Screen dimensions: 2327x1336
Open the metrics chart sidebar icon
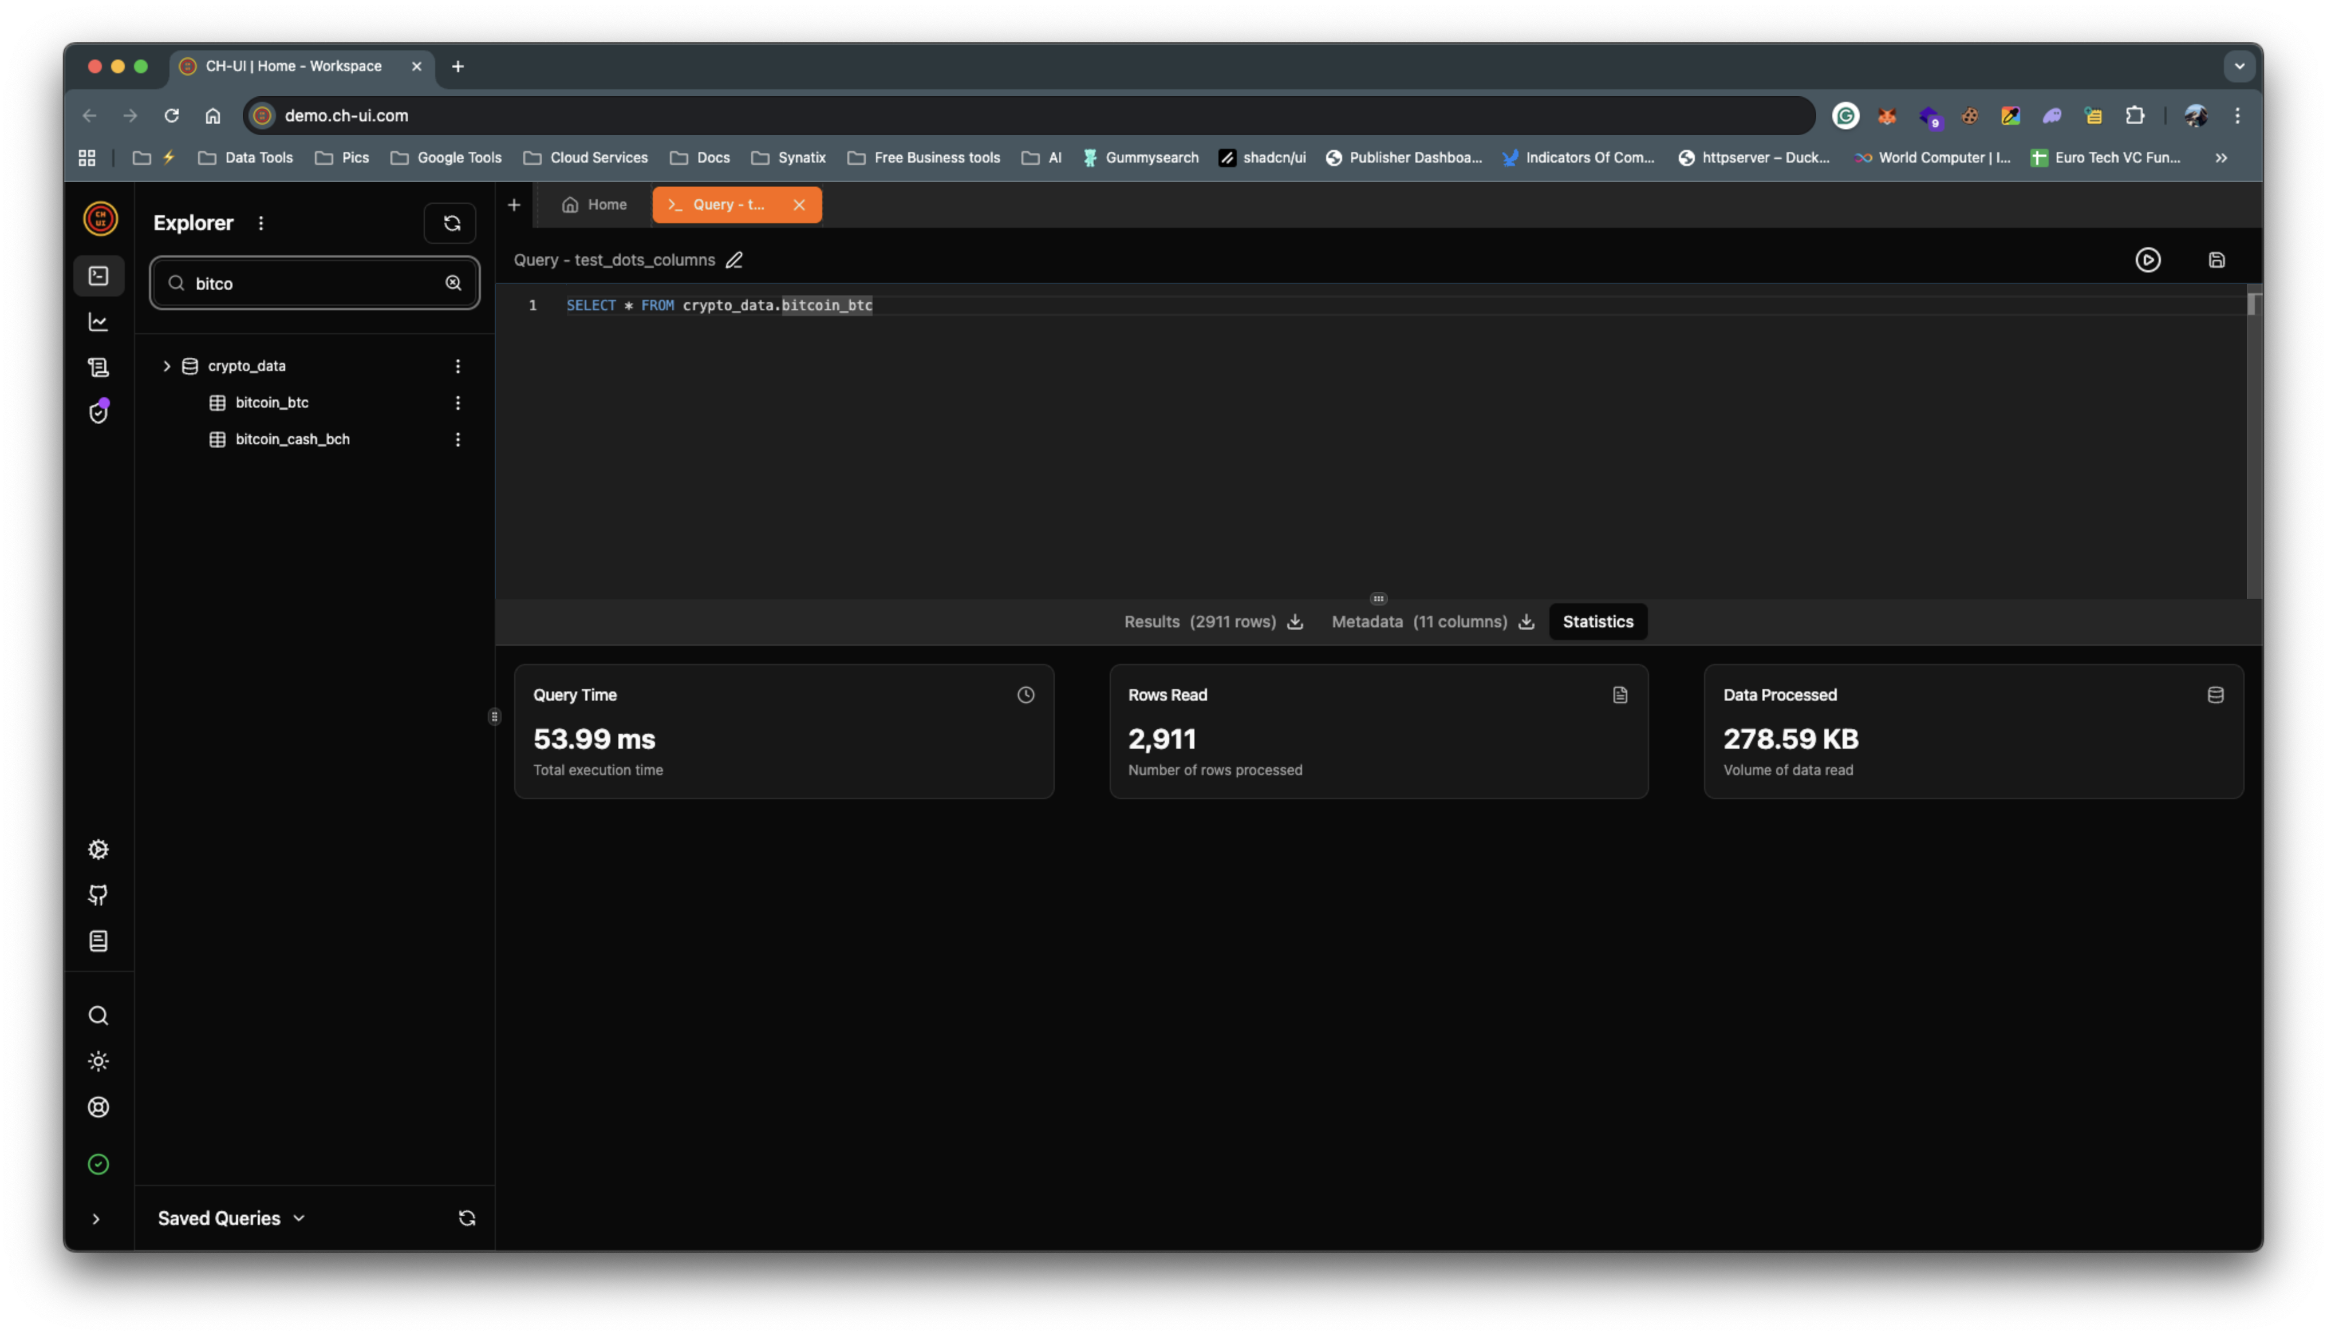tap(98, 322)
